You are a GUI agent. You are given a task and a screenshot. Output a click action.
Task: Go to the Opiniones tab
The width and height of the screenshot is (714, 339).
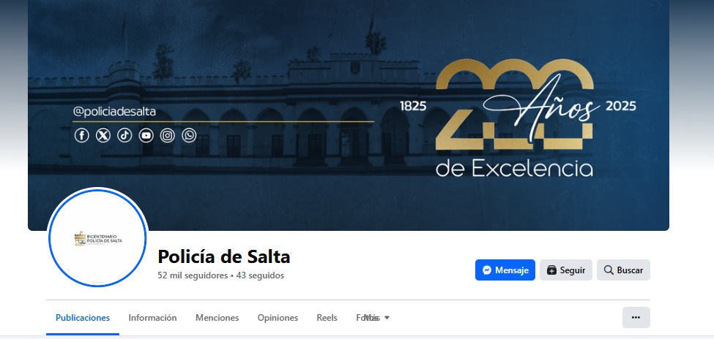click(x=278, y=318)
